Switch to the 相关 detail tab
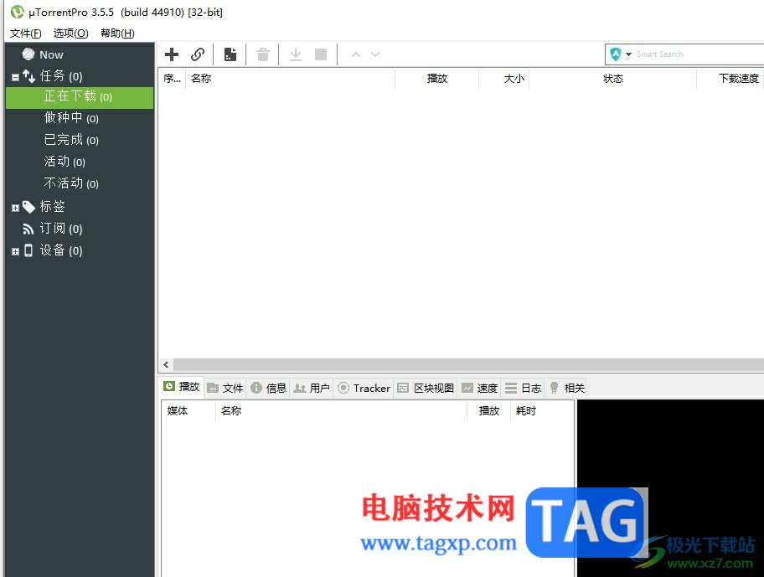Image resolution: width=764 pixels, height=577 pixels. (x=566, y=388)
